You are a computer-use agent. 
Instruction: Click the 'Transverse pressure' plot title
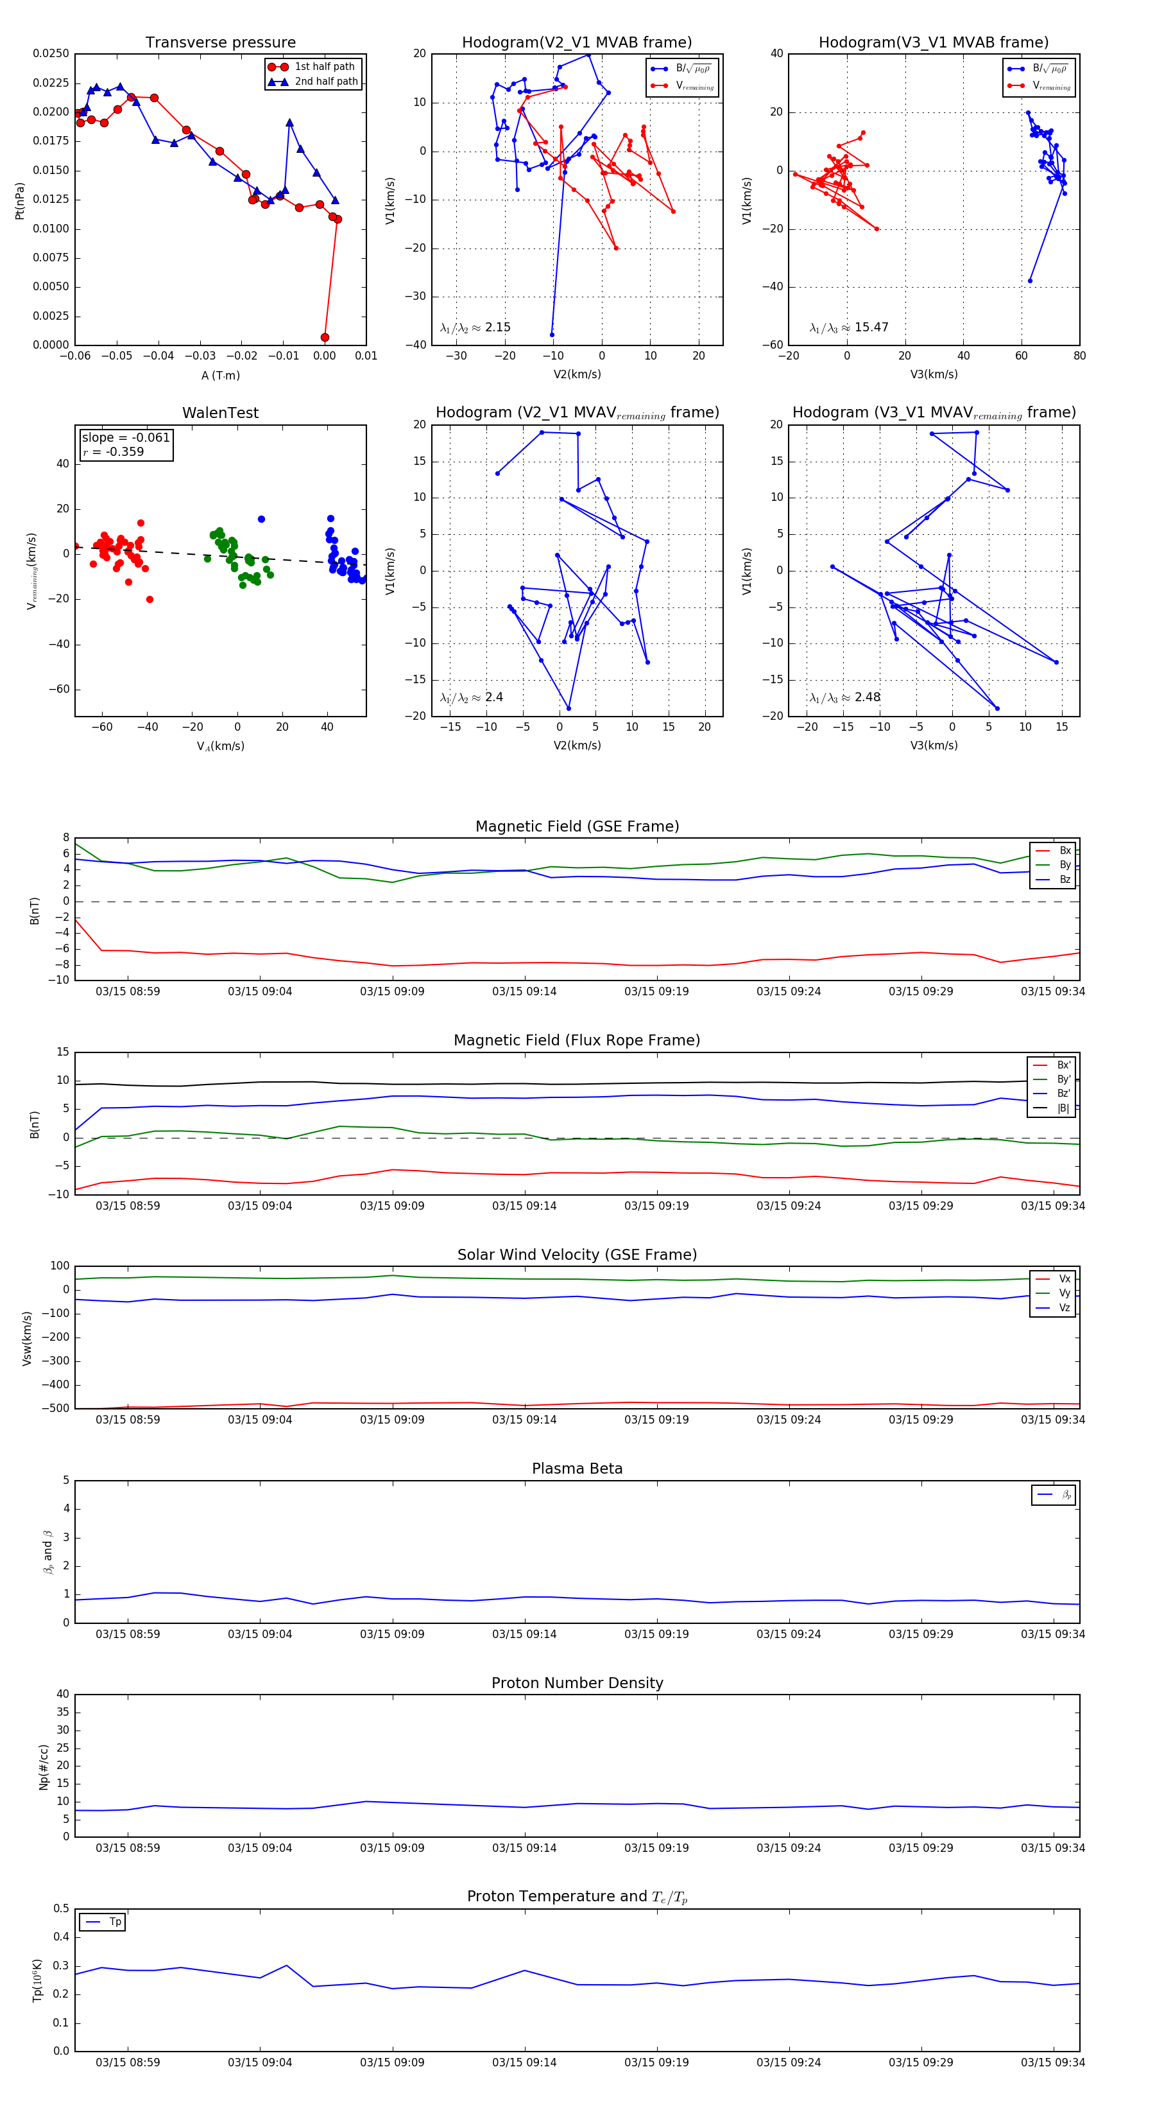point(220,43)
